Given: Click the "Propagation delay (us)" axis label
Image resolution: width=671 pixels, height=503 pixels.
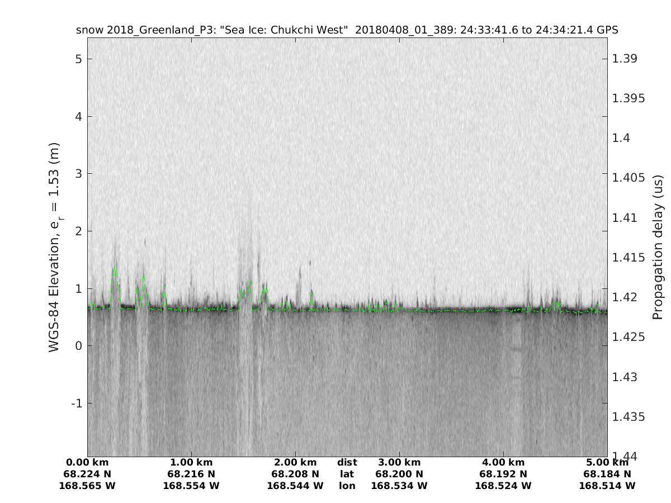Looking at the screenshot, I should [x=658, y=247].
